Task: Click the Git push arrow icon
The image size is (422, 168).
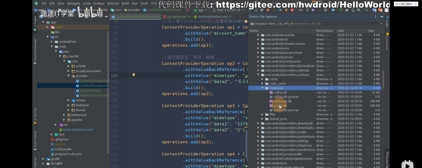Action: [313, 10]
